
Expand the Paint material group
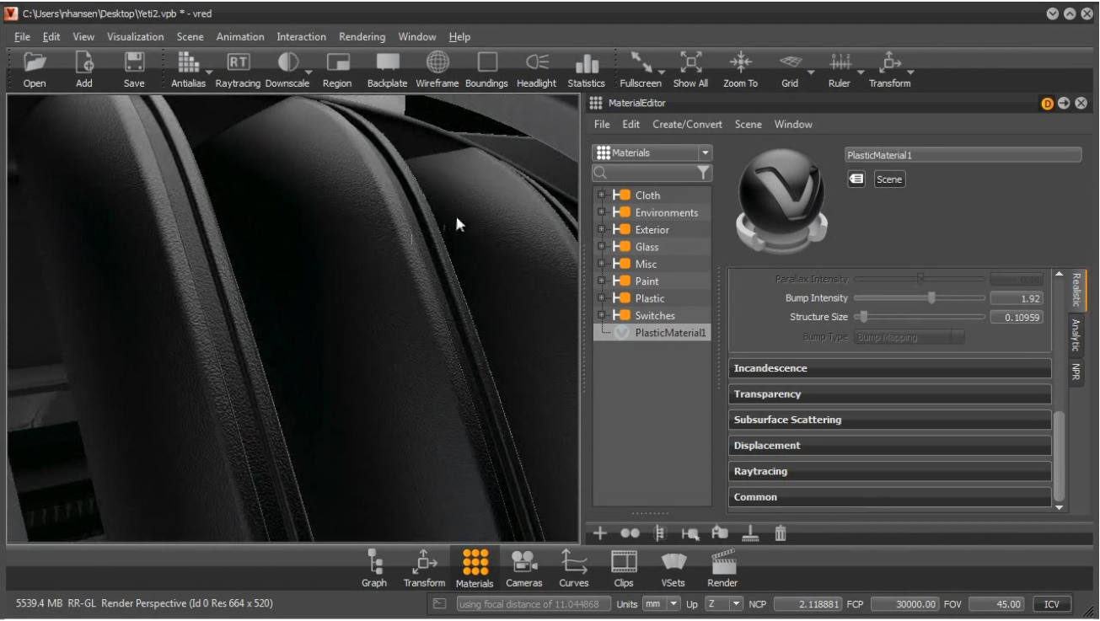pos(602,281)
